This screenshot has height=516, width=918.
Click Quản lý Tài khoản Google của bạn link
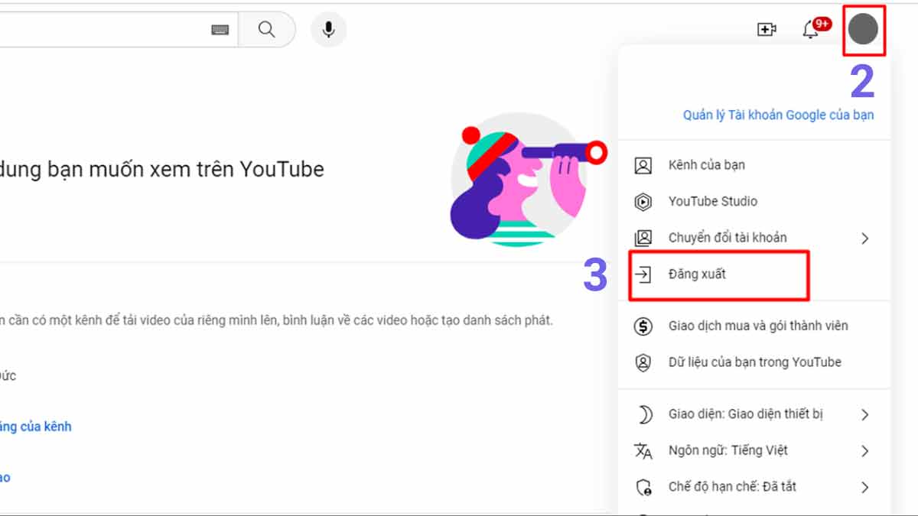tap(778, 115)
